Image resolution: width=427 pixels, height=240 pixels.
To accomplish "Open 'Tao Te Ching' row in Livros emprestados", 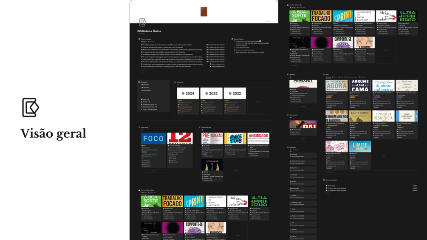I will 372,186.
